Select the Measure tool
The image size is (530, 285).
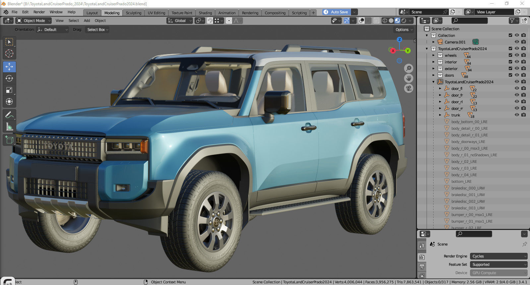[9, 127]
